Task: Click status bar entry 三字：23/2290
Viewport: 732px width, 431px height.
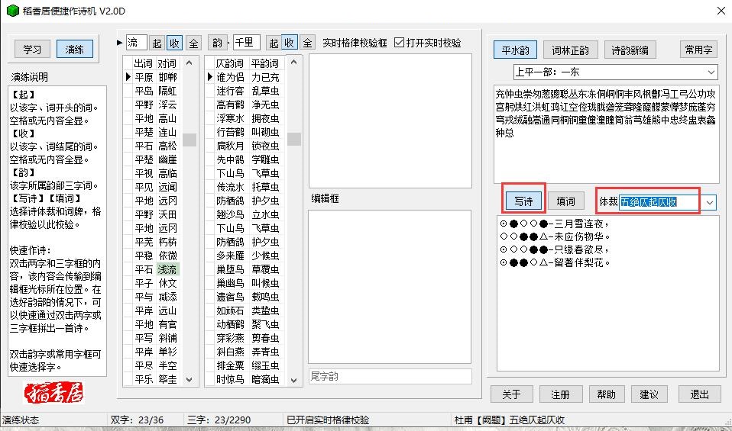Action: coord(219,420)
